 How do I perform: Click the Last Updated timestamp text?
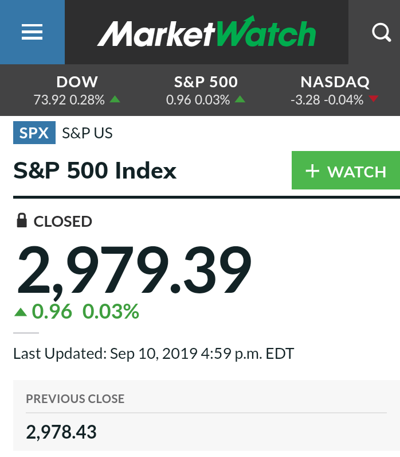pos(154,353)
